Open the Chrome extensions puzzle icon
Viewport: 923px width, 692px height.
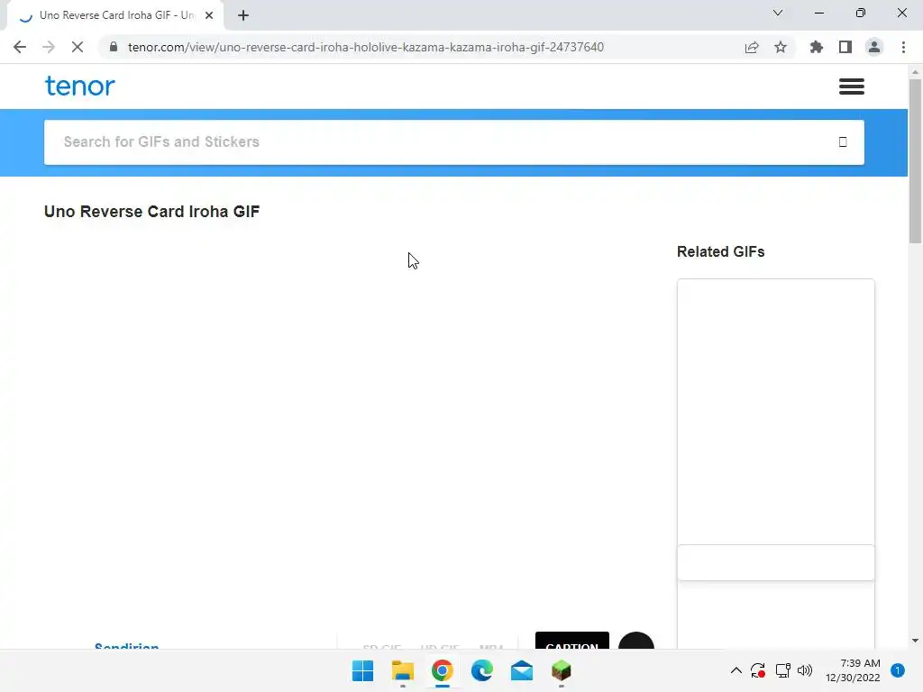[816, 47]
